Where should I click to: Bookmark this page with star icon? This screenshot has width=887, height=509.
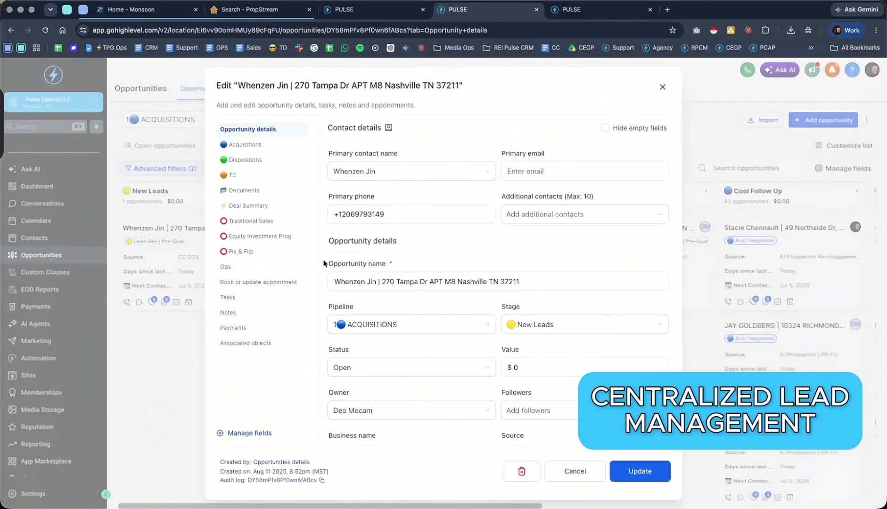pyautogui.click(x=673, y=30)
